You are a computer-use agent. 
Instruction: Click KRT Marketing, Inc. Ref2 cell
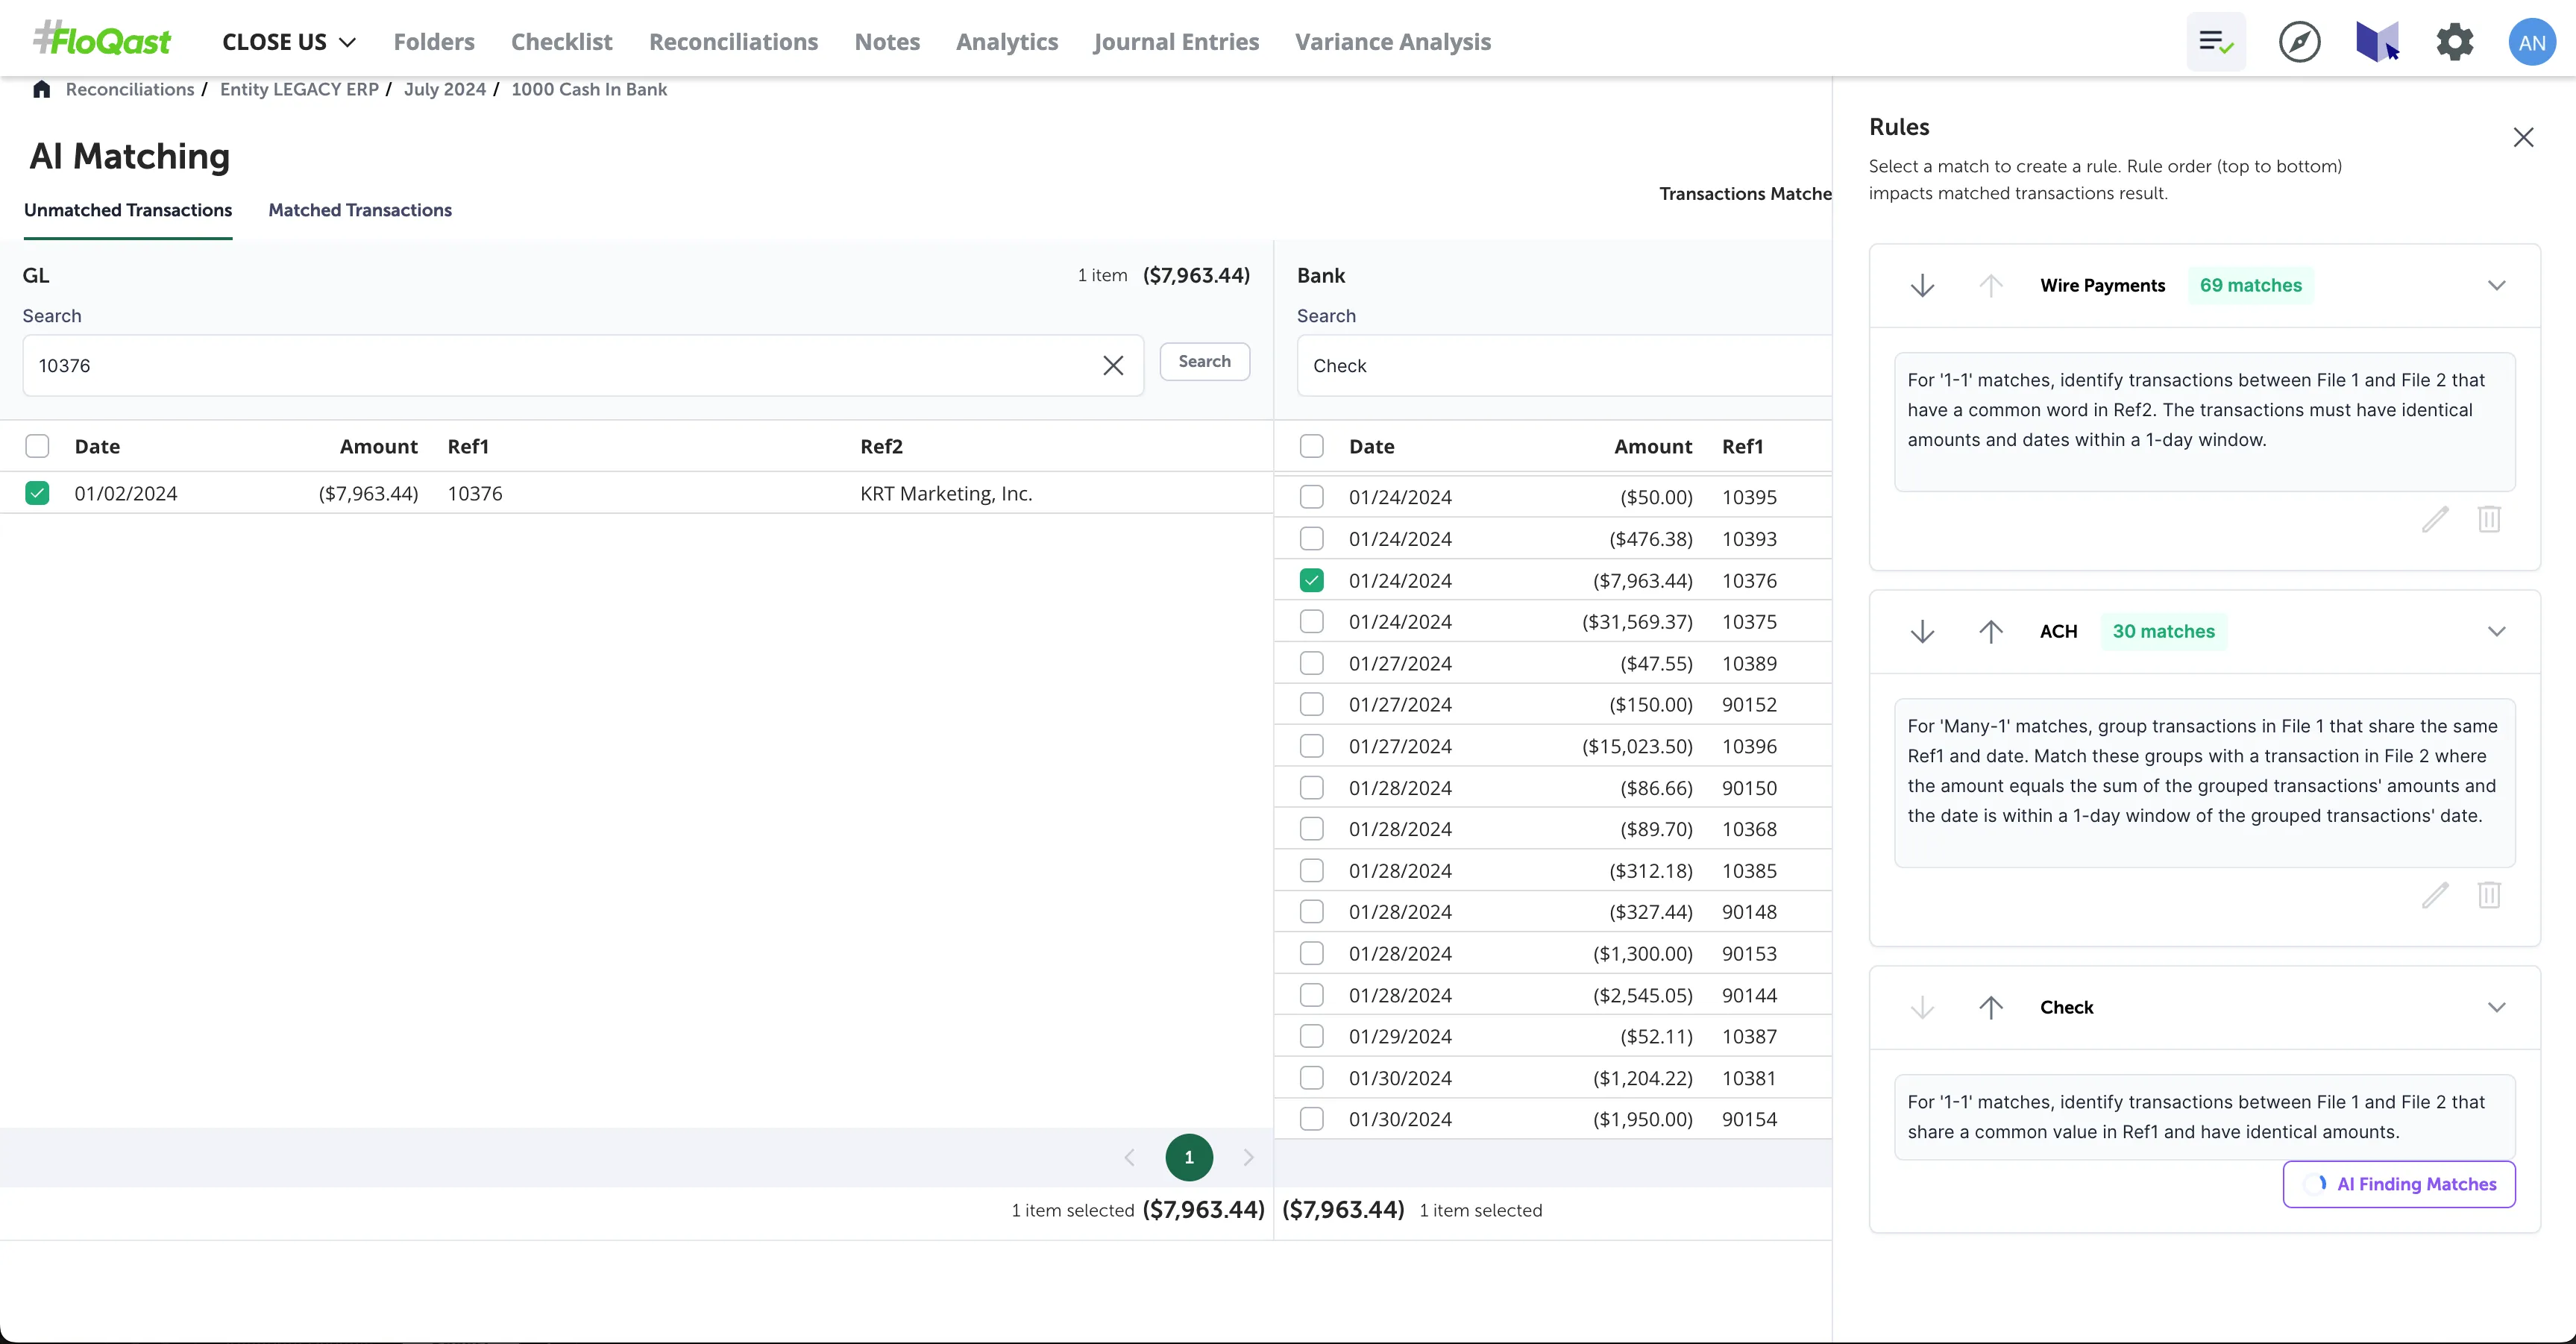pyautogui.click(x=946, y=494)
